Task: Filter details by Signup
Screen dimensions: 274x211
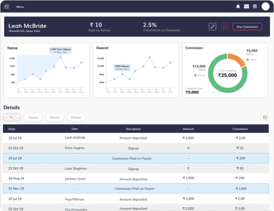Action: point(33,118)
